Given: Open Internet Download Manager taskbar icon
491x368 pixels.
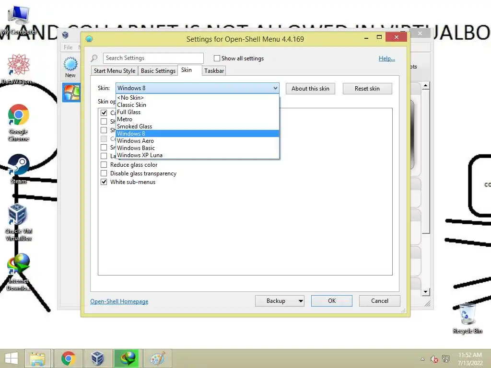Looking at the screenshot, I should (128, 358).
